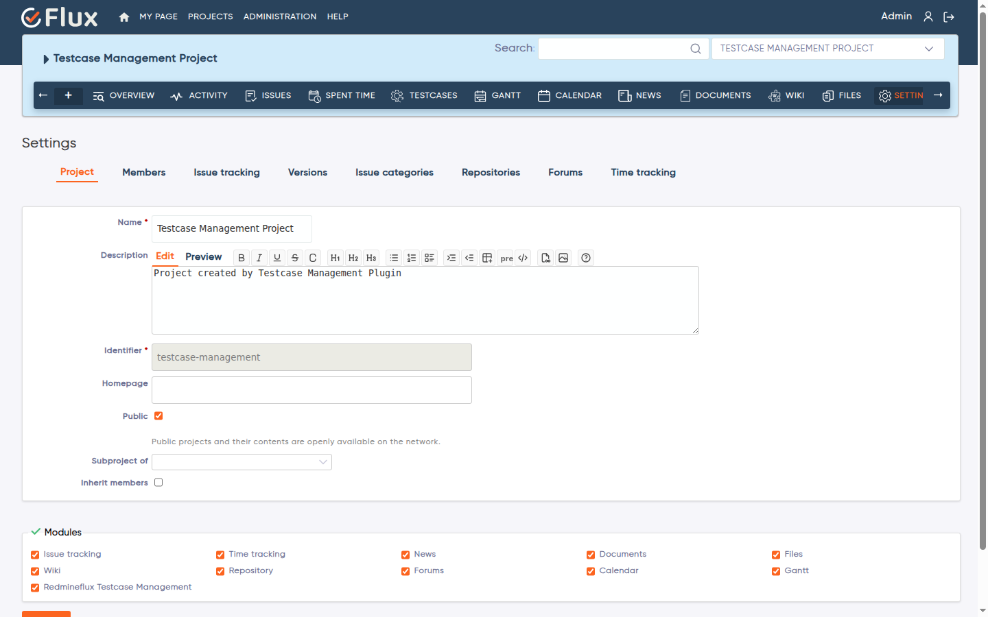Switch description to Preview mode
Image resolution: width=988 pixels, height=617 pixels.
(x=204, y=257)
